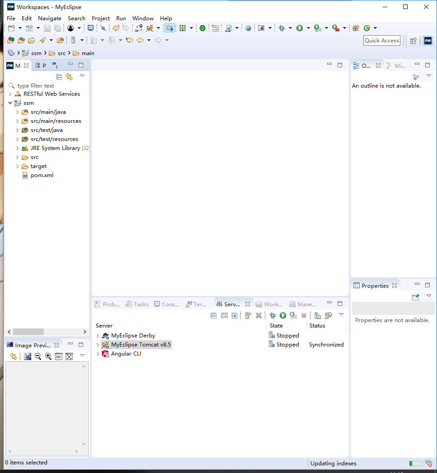Click the breadcrumb workspace root icon

[11, 53]
